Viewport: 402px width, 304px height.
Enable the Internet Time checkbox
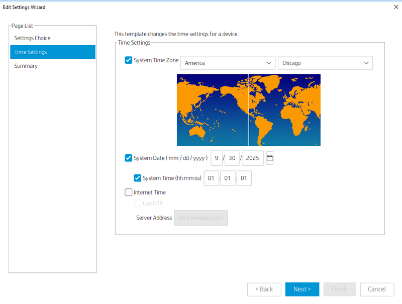point(129,192)
